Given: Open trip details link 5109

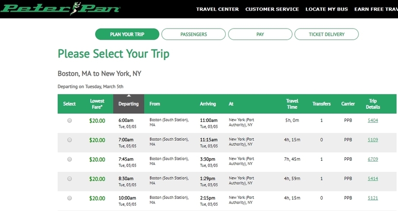Looking at the screenshot, I should pos(373,140).
